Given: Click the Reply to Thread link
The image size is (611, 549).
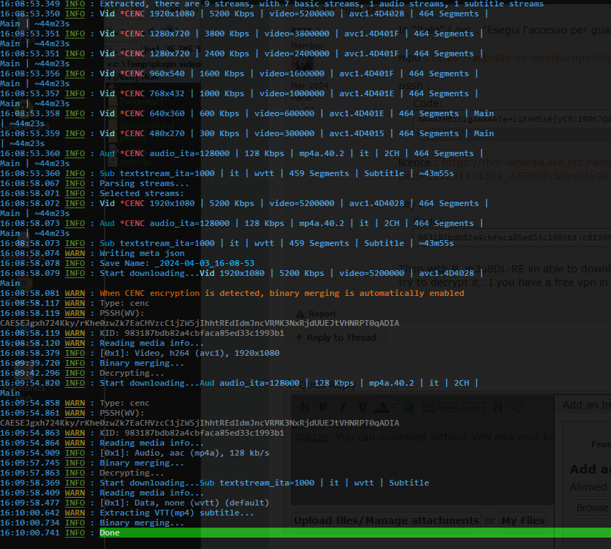Looking at the screenshot, I should [x=342, y=337].
